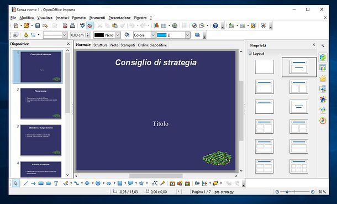The width and height of the screenshot is (337, 204).
Task: Expand the Callouts shapes dropdown arrow
Action: pos(136,184)
